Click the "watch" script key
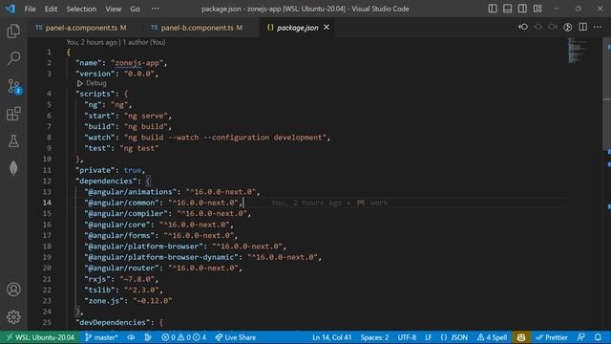The height and width of the screenshot is (344, 611). coord(99,138)
